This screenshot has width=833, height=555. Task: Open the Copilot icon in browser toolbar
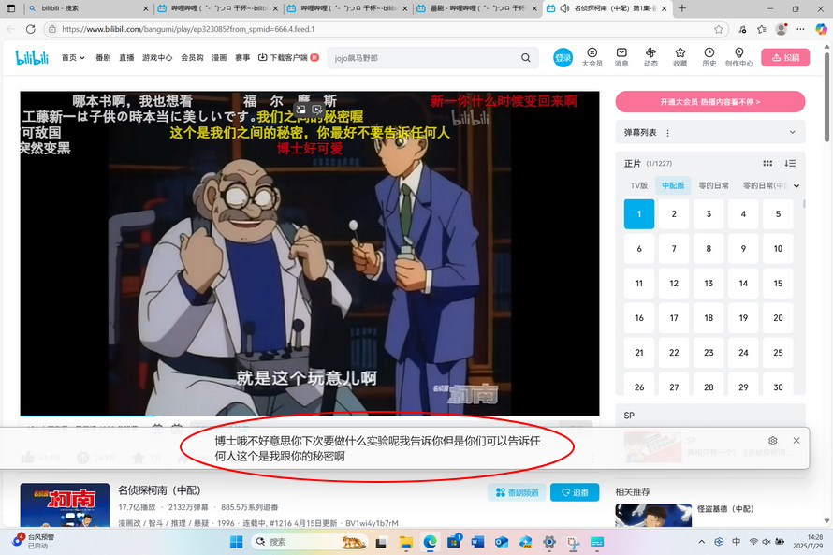[822, 29]
